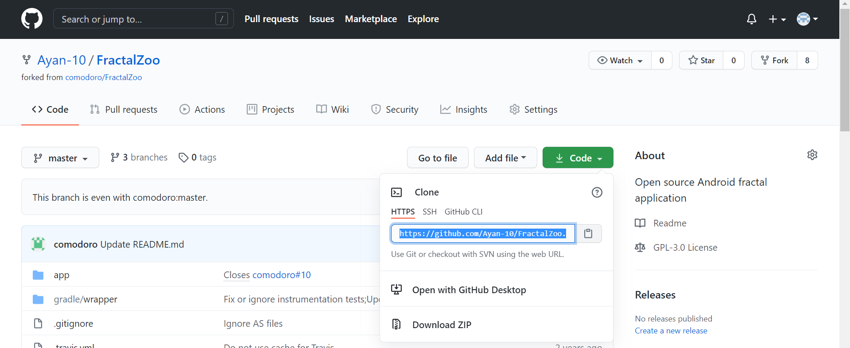Select the Insights tab
Image resolution: width=850 pixels, height=348 pixels.
(x=464, y=110)
